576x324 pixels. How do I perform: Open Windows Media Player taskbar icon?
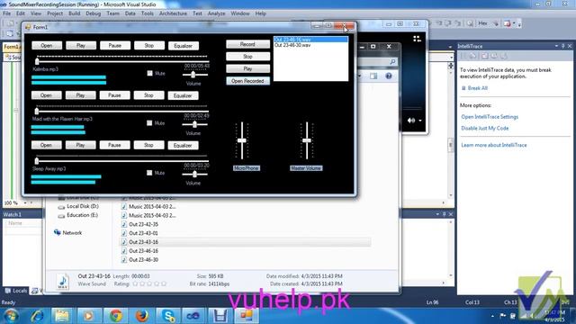pos(88,316)
